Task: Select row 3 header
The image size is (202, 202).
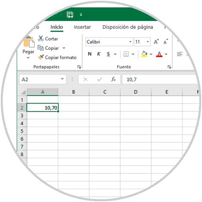Action: coord(22,115)
